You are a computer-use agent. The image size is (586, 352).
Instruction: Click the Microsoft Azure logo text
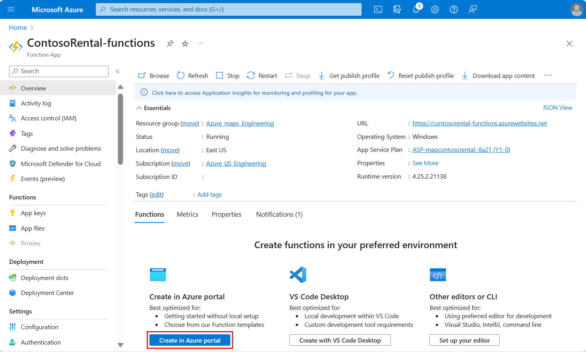tap(57, 9)
